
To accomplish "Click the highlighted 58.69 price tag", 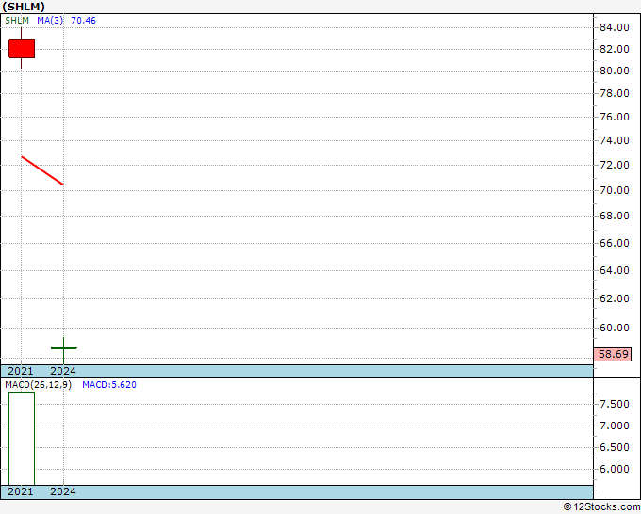I will 613,354.
